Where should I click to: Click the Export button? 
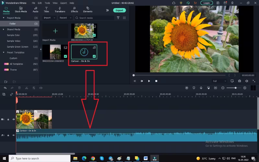119,10
